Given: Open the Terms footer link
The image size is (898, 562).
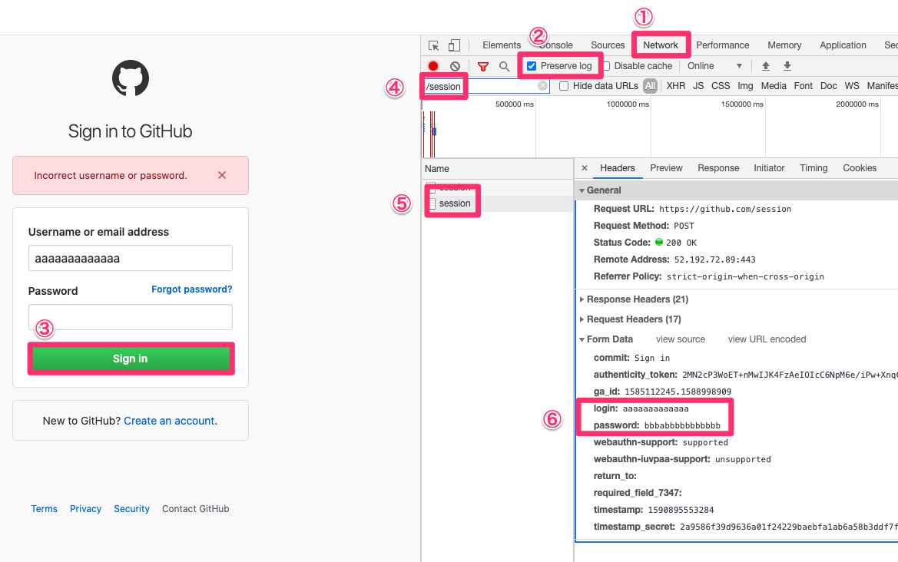Looking at the screenshot, I should point(44,509).
